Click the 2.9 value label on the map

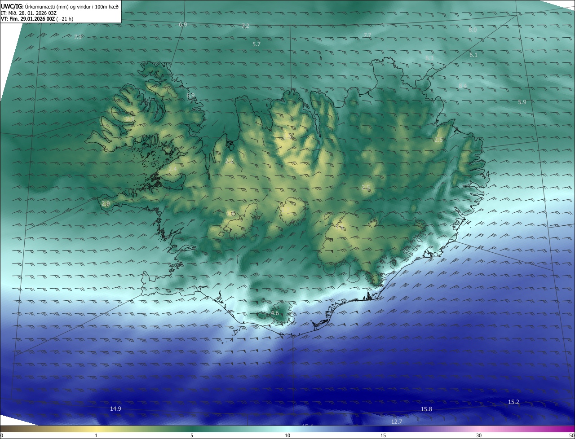106,203
